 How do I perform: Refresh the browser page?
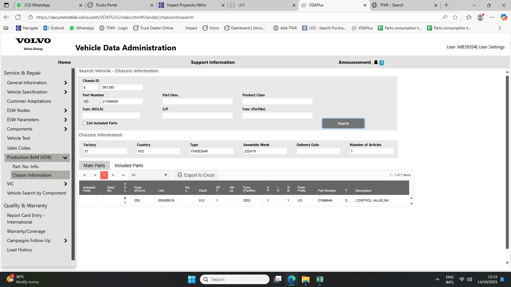pyautogui.click(x=18, y=17)
